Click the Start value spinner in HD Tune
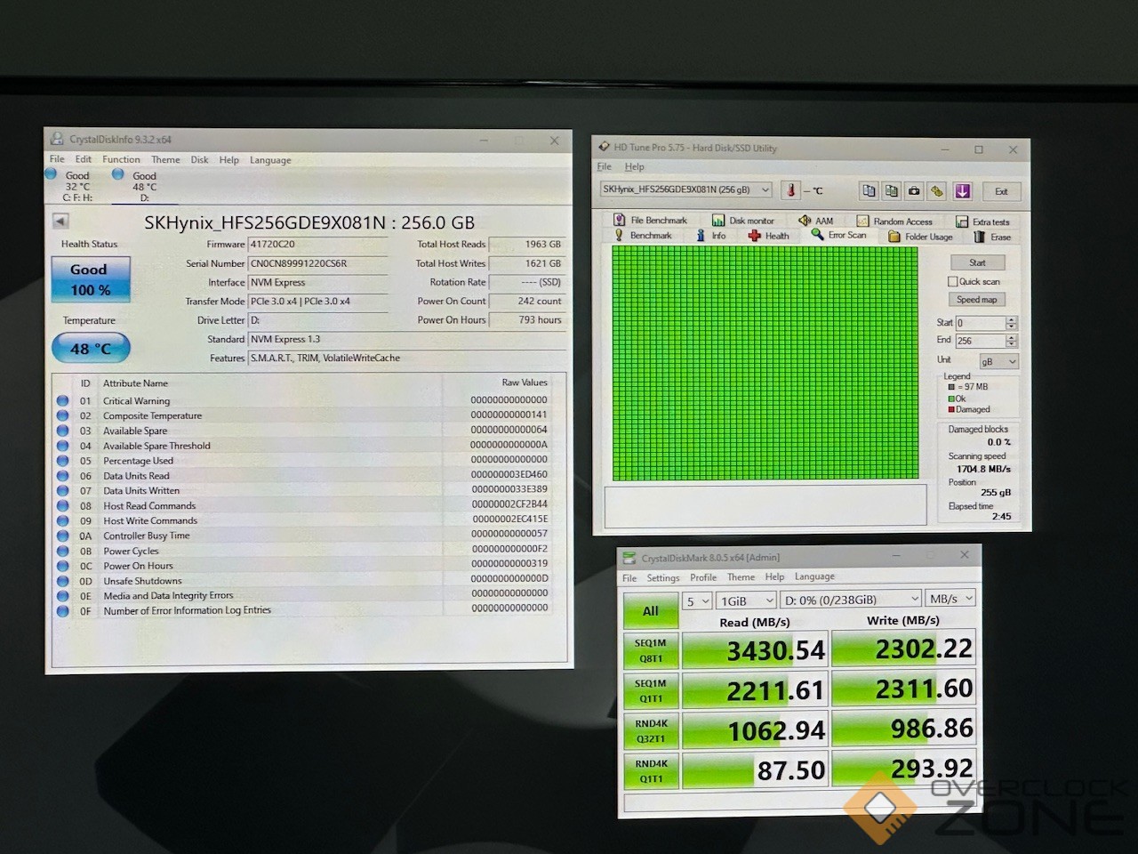 (1011, 323)
